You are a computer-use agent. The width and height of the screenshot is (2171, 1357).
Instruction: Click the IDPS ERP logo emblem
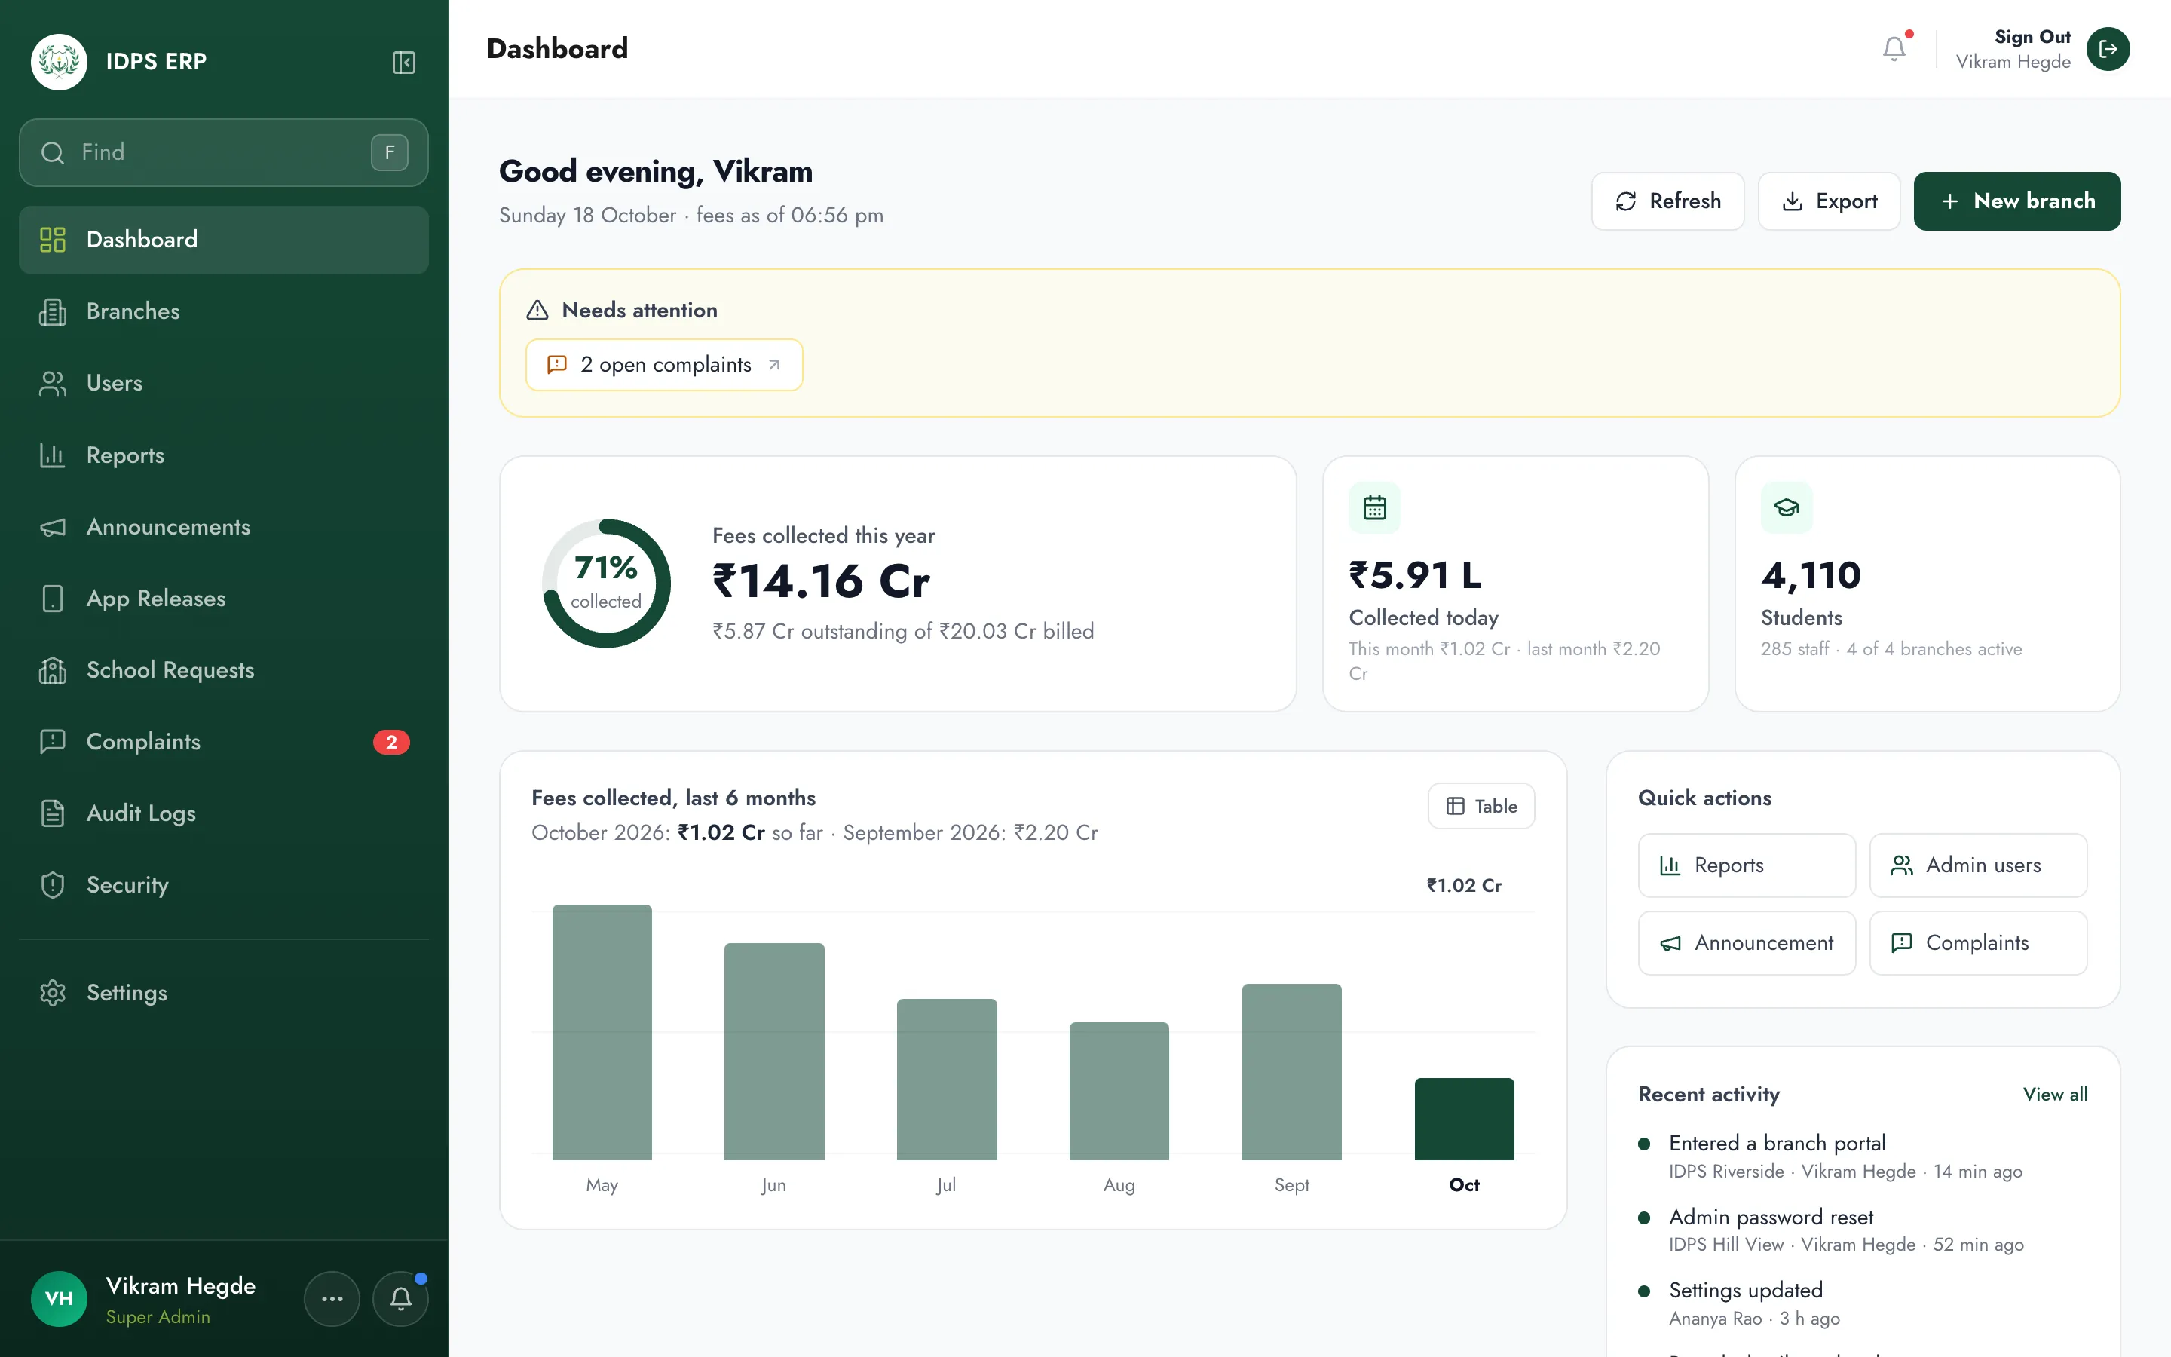click(60, 62)
